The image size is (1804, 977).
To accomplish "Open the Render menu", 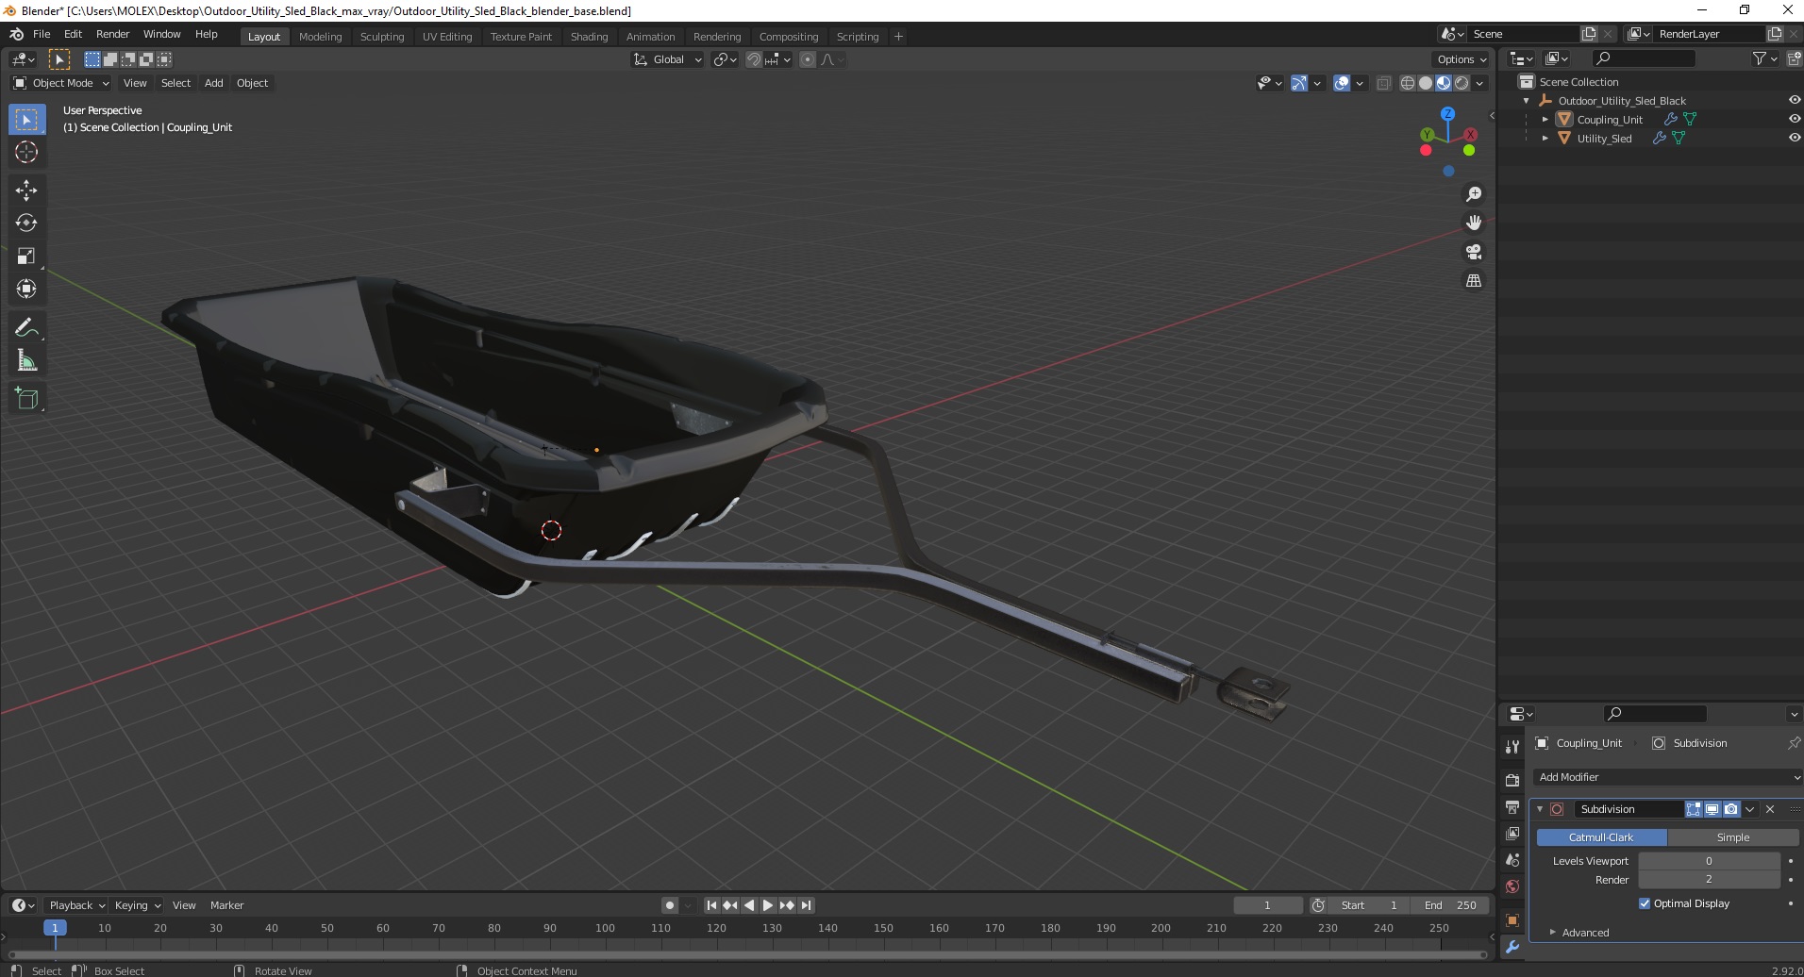I will coord(112,34).
